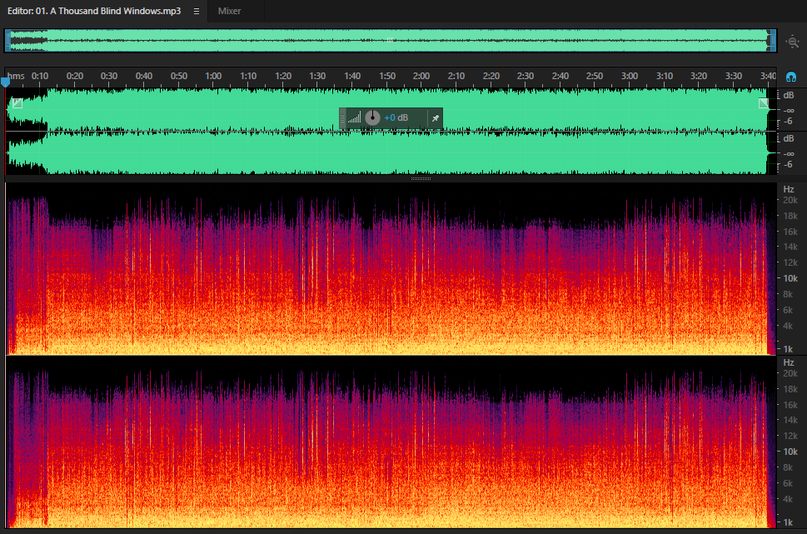Click 10k on the lower spectrogram frequency scale
The height and width of the screenshot is (534, 807).
[790, 452]
